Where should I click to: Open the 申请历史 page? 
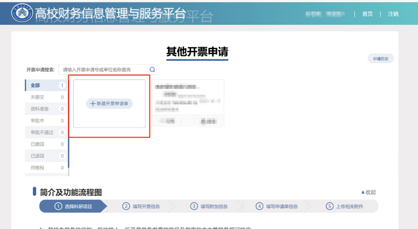pyautogui.click(x=380, y=59)
